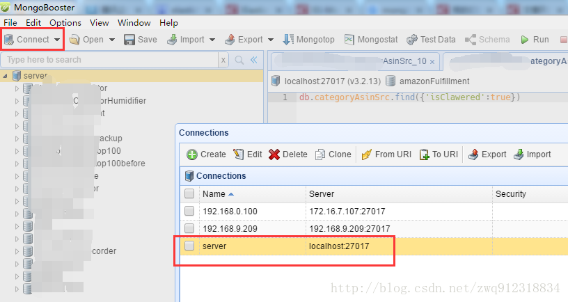
Task: Run the current query
Action: [x=535, y=40]
